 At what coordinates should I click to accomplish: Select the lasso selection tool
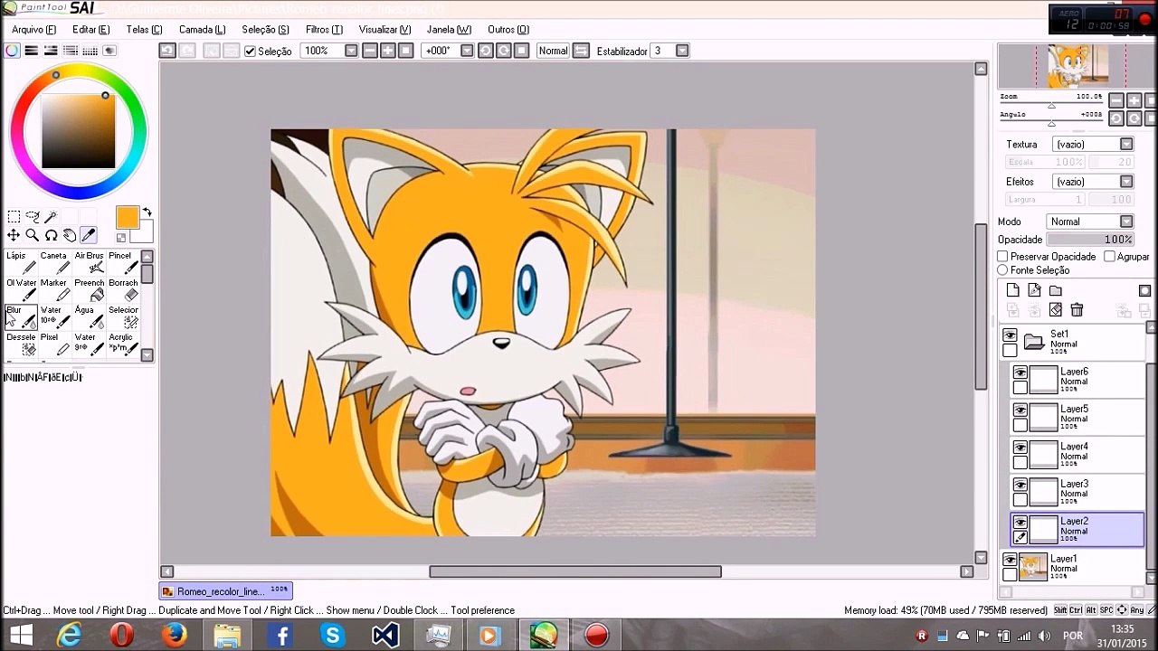click(x=33, y=217)
